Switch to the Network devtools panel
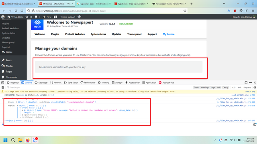Viewport: 257px width, 144px height. (56, 83)
